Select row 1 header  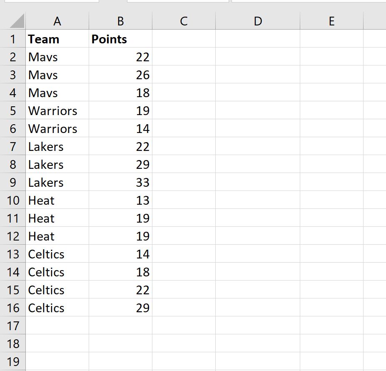[13, 39]
